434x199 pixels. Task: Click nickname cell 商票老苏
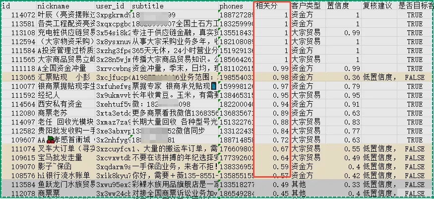click(66, 113)
